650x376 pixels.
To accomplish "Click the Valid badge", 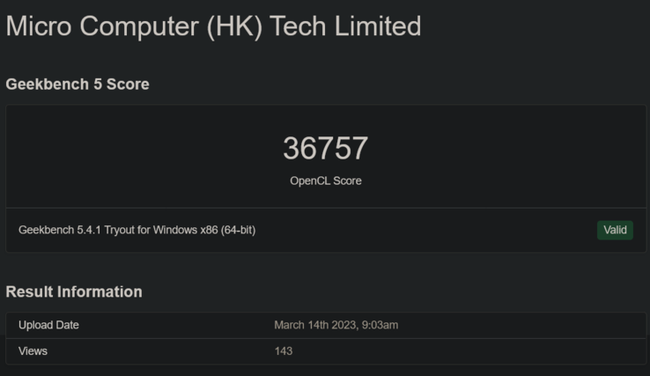I will [x=615, y=230].
